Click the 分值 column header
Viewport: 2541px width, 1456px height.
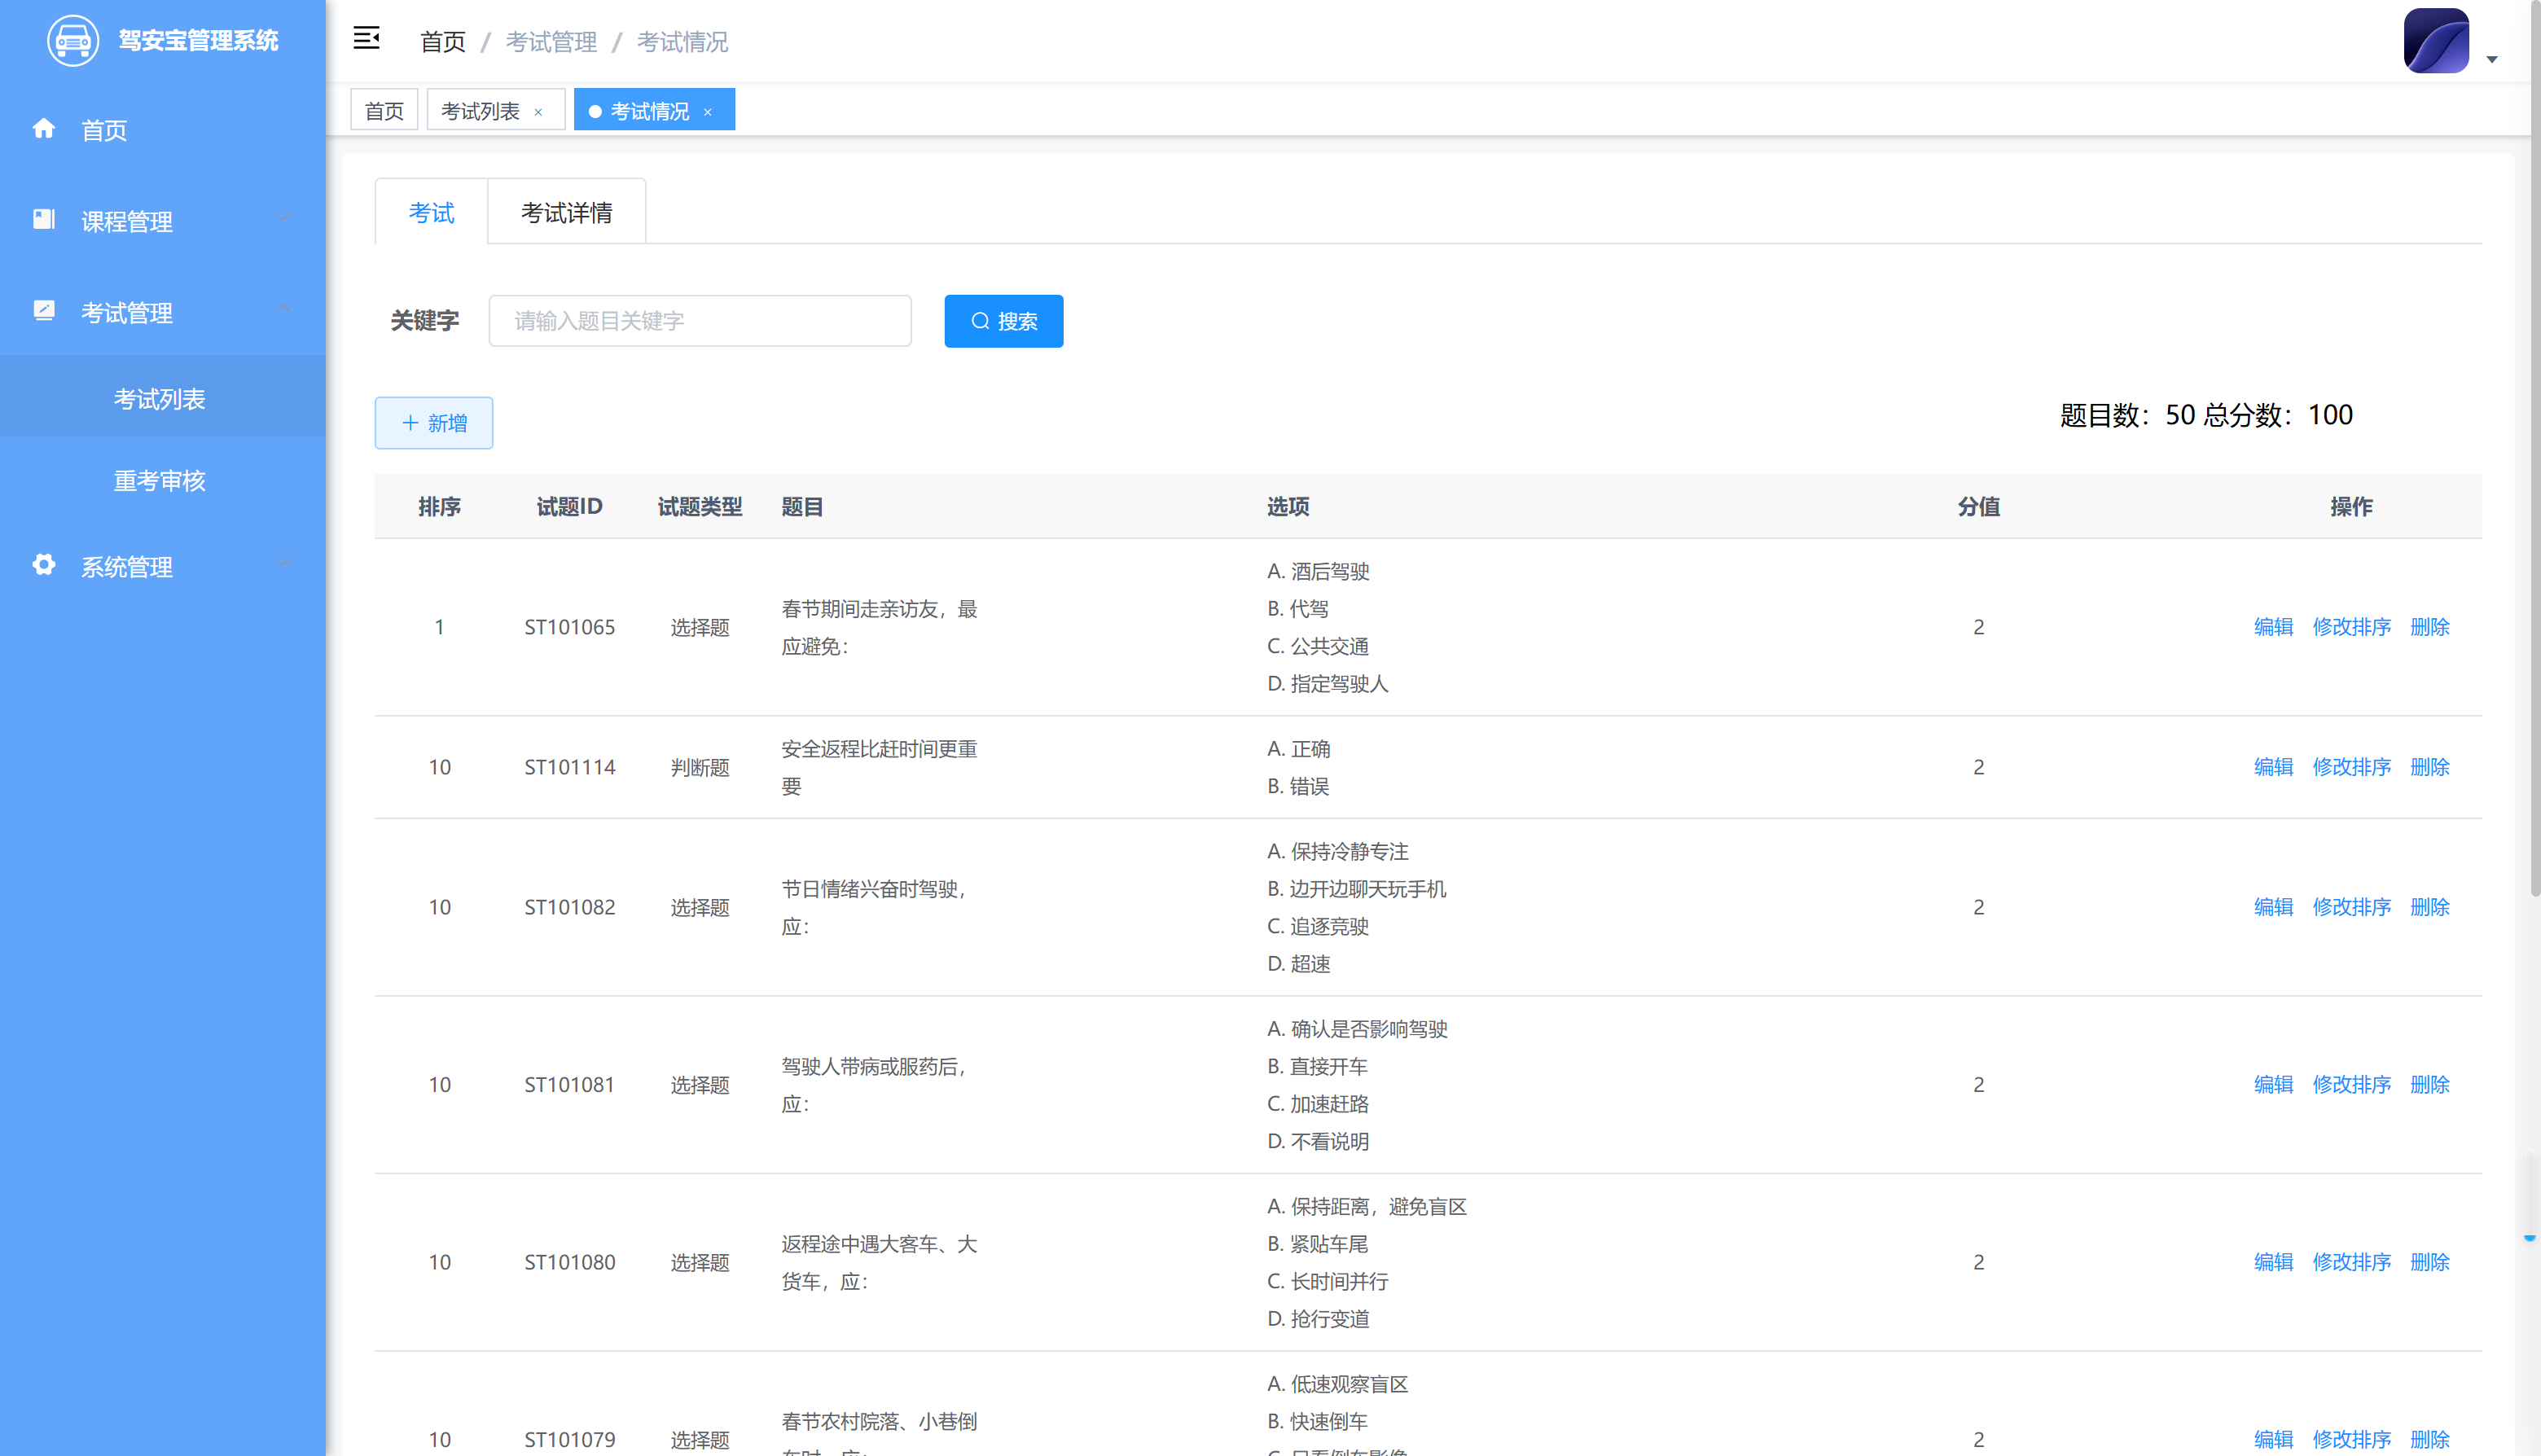pyautogui.click(x=1978, y=507)
